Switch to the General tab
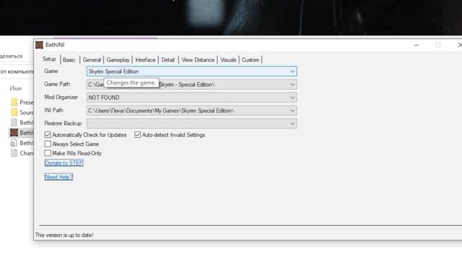The height and width of the screenshot is (260, 462). point(92,60)
